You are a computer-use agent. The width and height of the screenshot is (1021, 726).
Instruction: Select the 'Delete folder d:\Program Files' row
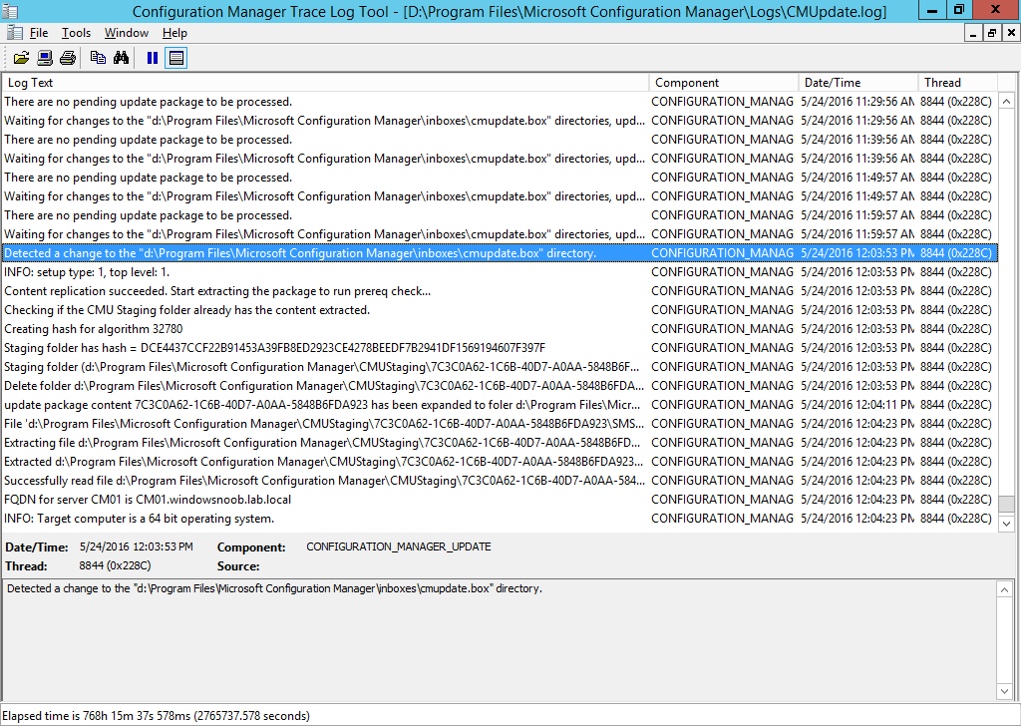pyautogui.click(x=501, y=386)
